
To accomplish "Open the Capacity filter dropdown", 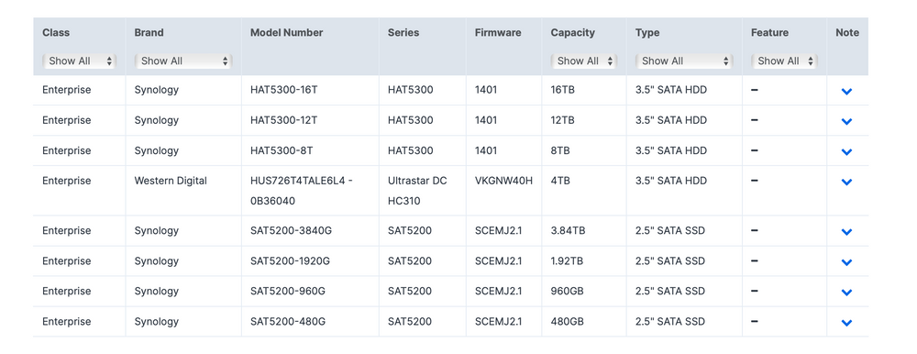I will (x=584, y=61).
